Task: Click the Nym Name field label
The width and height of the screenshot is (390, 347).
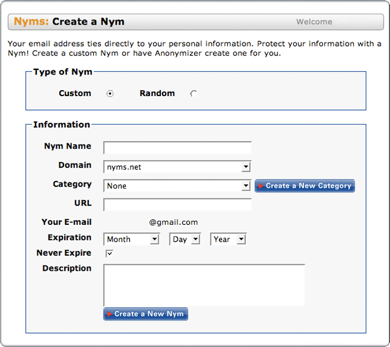Action: (68, 146)
